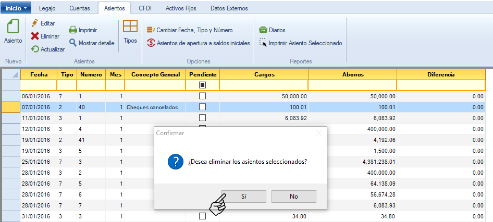Click No to cancel deletion

point(293,197)
